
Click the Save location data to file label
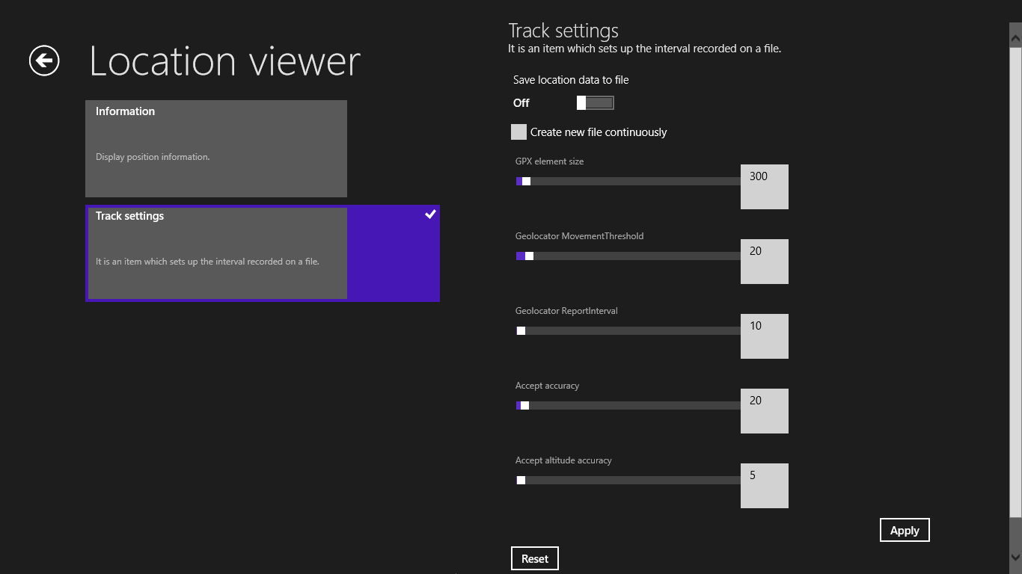pyautogui.click(x=571, y=80)
